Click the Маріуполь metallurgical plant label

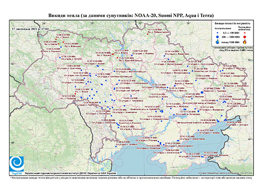[196, 123]
